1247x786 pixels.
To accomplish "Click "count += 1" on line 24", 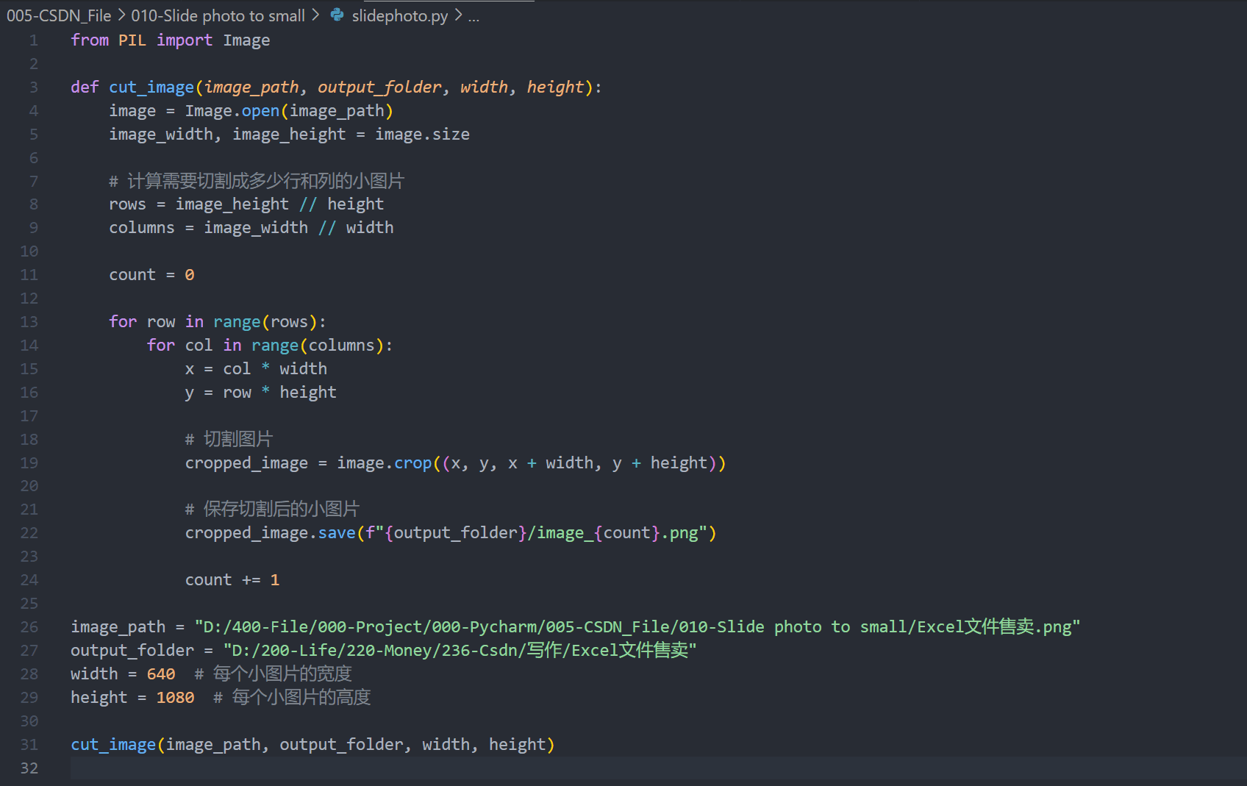I will tap(232, 580).
